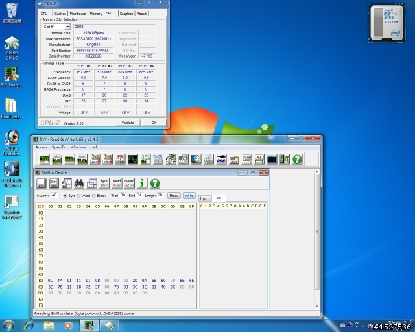Click the Validate button in CPU-Z
The width and height of the screenshot is (415, 332).
[128, 123]
